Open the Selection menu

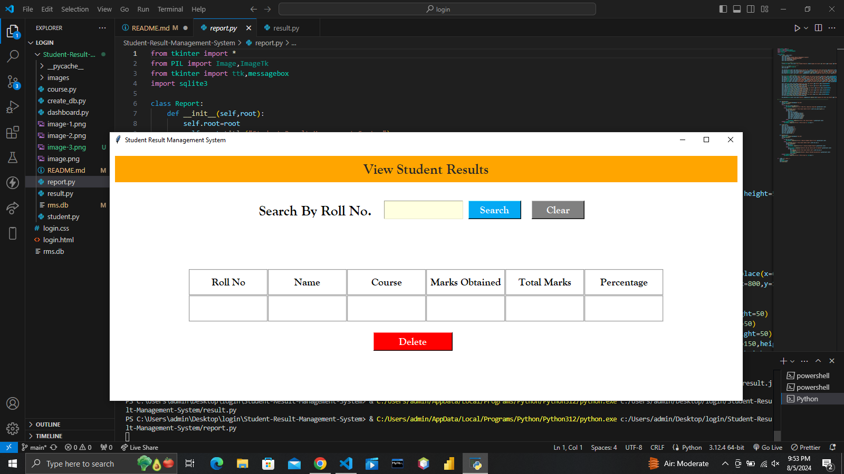(75, 9)
